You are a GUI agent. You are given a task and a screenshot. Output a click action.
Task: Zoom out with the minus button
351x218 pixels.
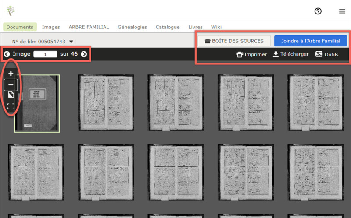coord(11,84)
